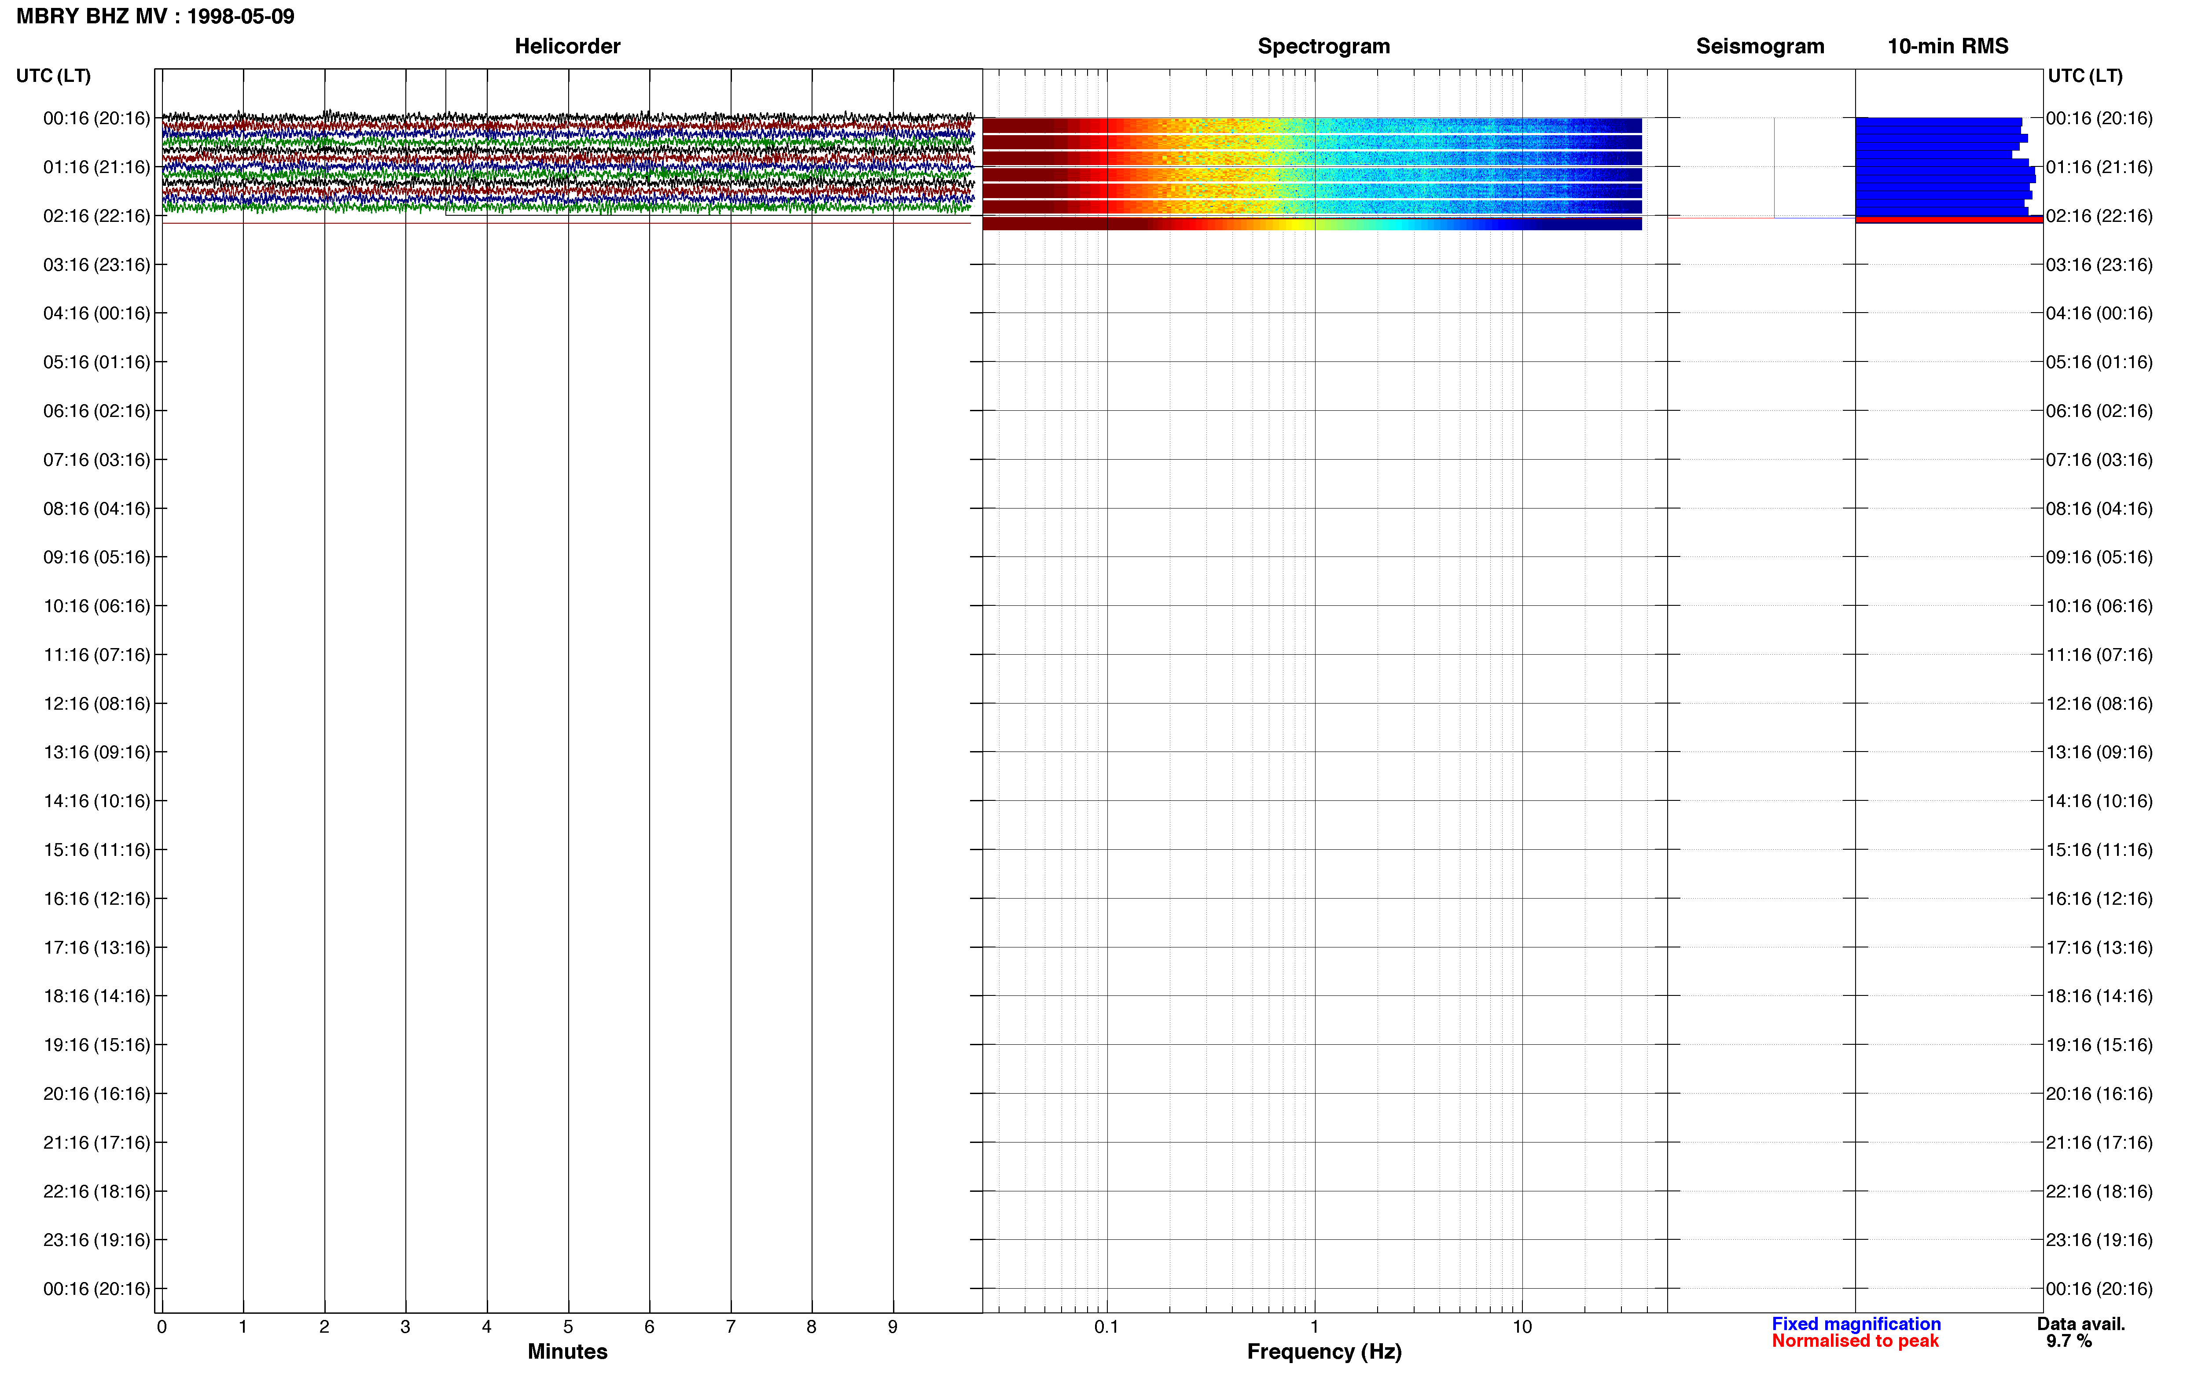Click the '14:16 (10:16)' label on the left axis
This screenshot has height=1382, width=2209.
(97, 801)
